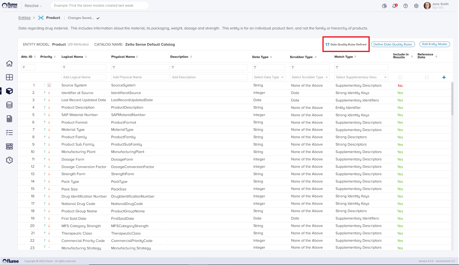Click the blue plus add attribute icon

point(444,77)
